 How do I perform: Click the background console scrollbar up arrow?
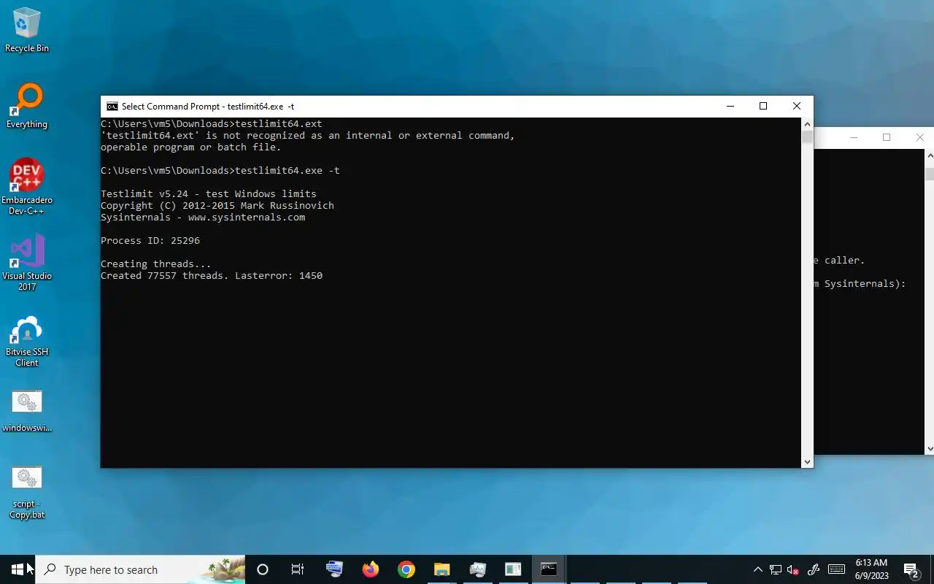click(x=930, y=155)
